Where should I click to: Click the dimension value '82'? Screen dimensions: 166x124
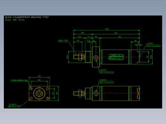click(120, 37)
